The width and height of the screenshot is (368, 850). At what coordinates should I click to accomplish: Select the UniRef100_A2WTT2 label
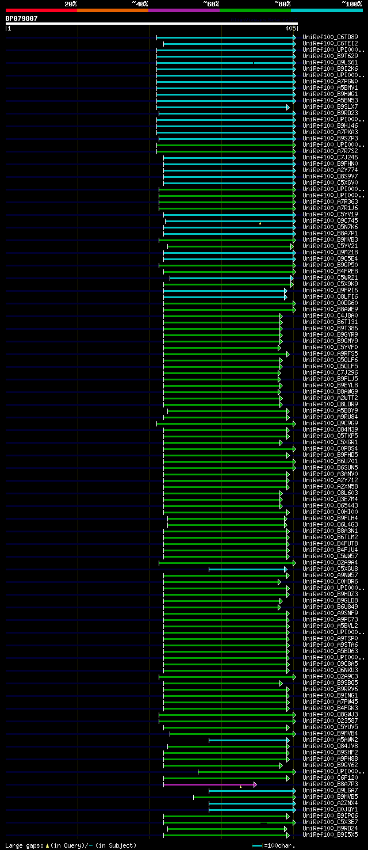[x=329, y=398]
